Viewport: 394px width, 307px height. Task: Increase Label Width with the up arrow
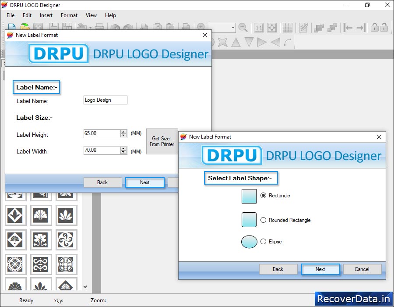(123, 149)
